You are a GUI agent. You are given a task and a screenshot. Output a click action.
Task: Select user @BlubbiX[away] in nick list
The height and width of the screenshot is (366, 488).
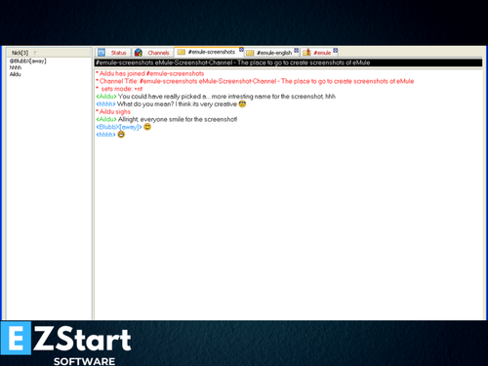(x=28, y=61)
